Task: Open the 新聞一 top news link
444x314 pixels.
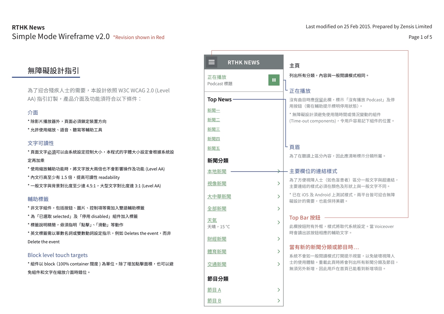Action: tap(213, 111)
